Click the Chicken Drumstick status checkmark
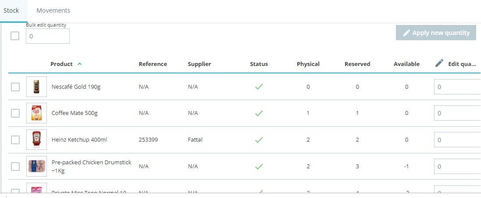 pyautogui.click(x=259, y=167)
